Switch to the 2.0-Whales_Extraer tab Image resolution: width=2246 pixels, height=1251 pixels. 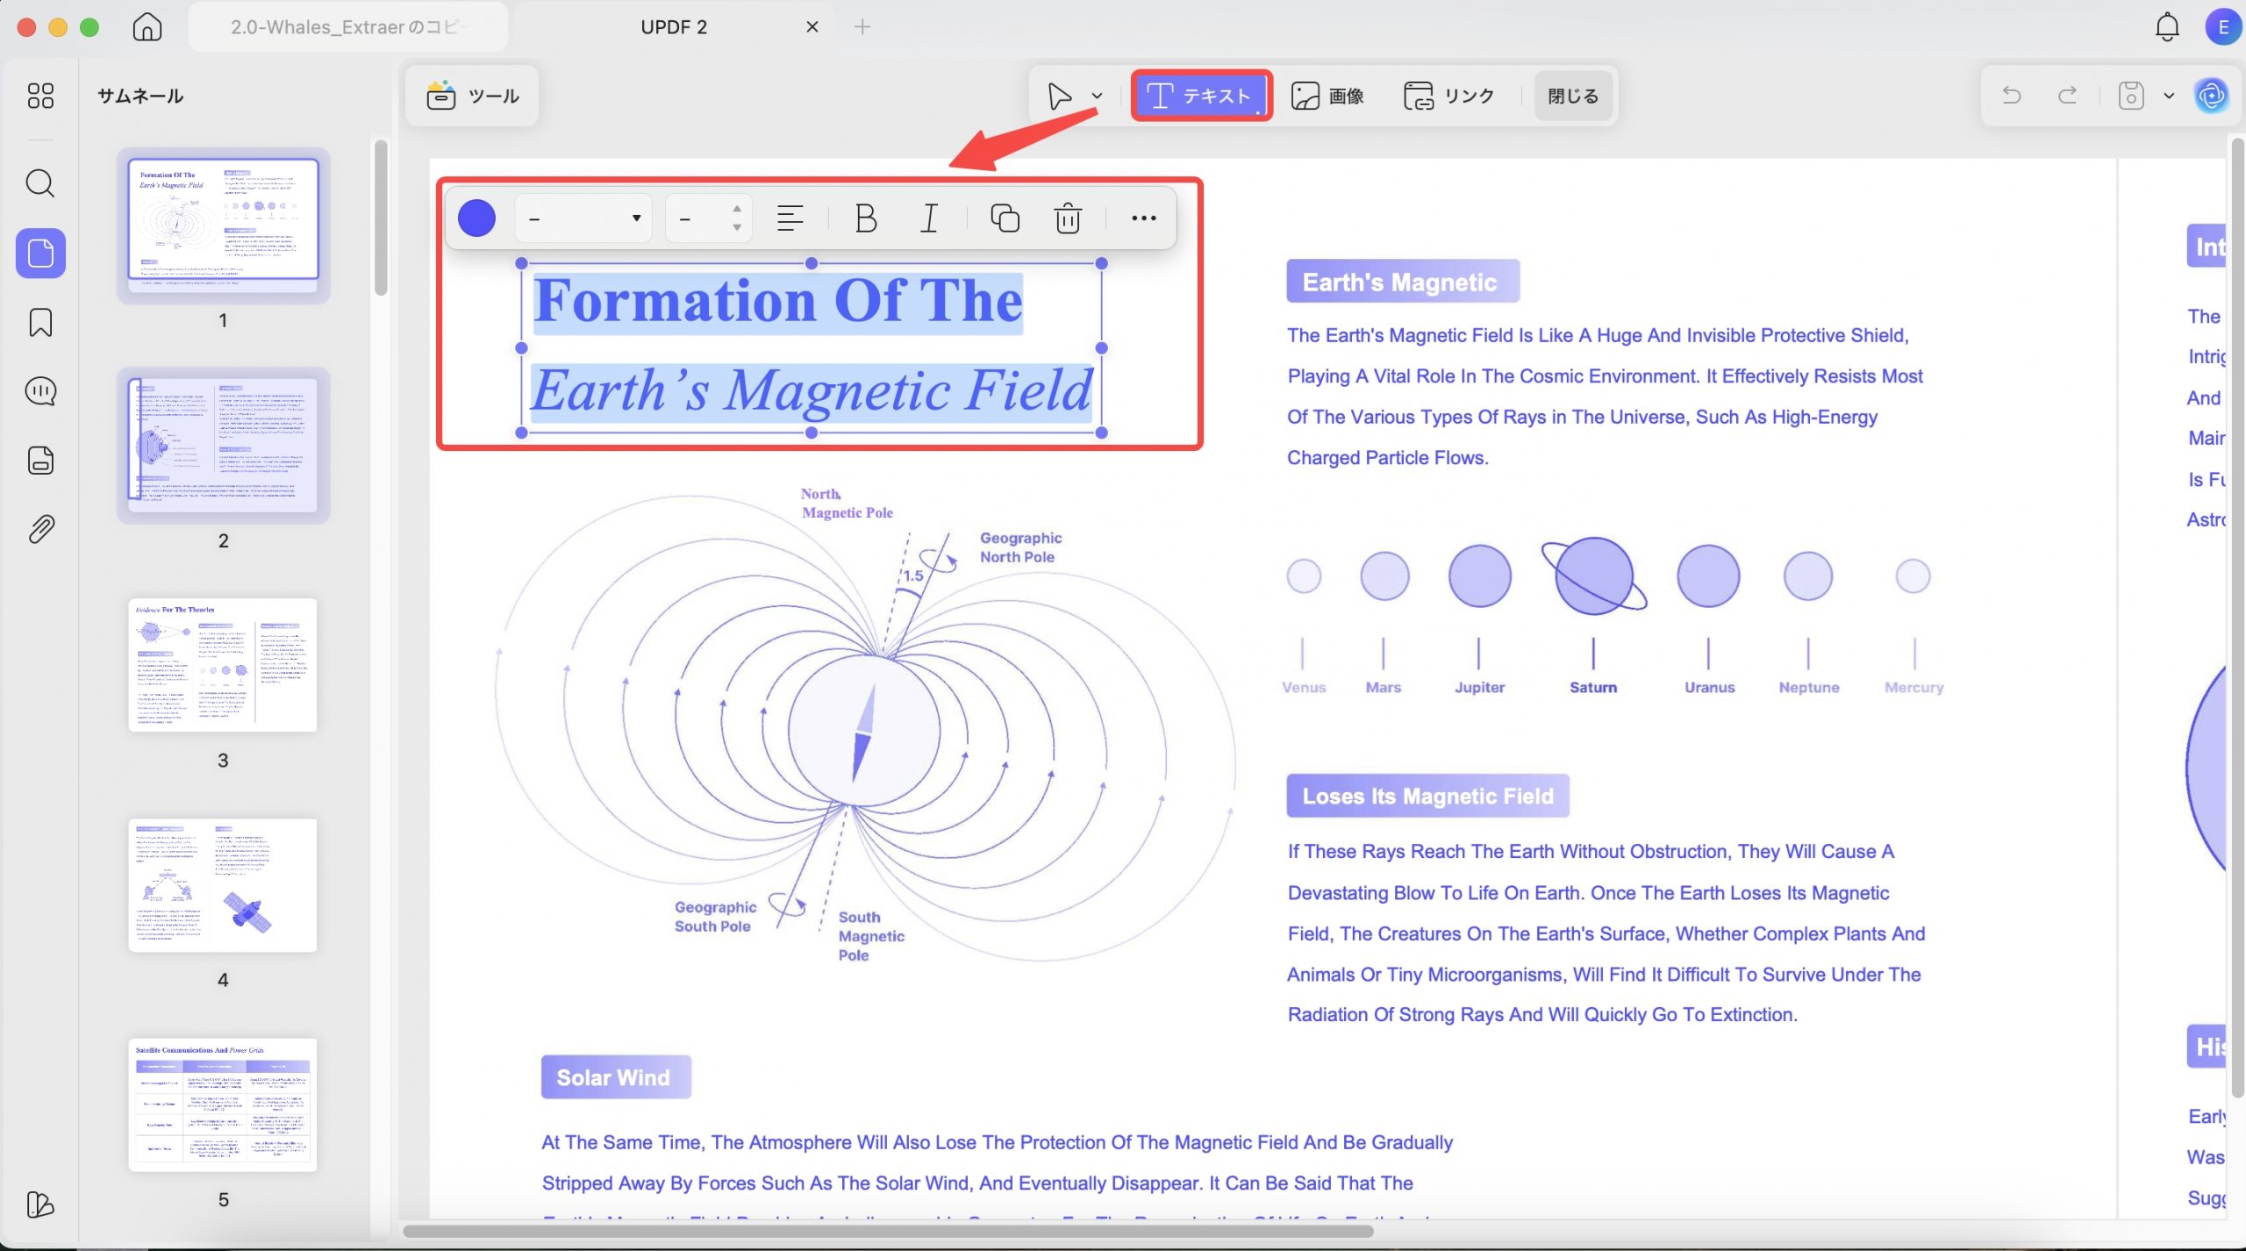pos(348,26)
